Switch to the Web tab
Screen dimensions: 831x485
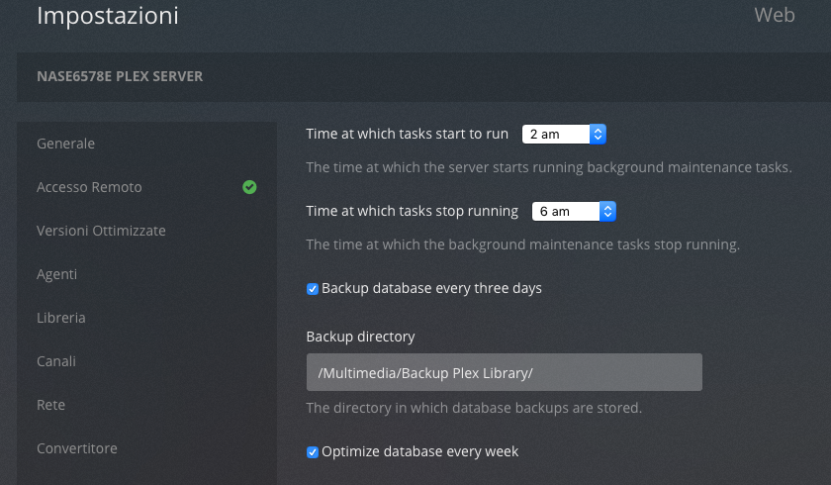click(x=774, y=15)
